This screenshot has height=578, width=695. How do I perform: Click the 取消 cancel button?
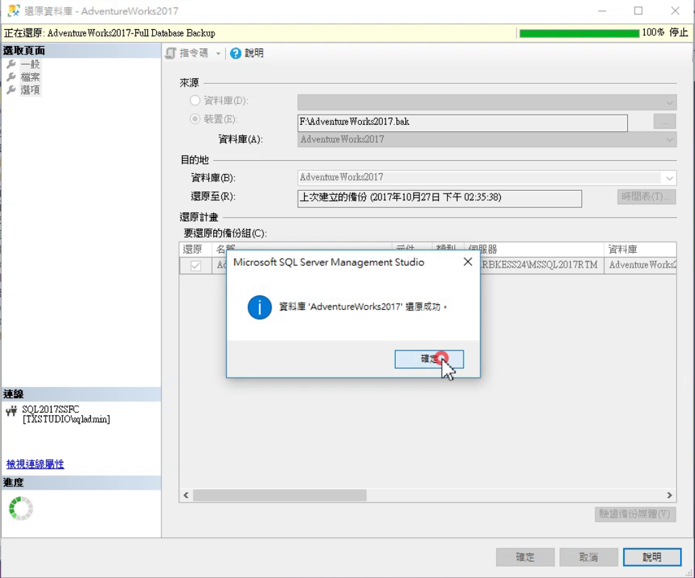point(588,557)
